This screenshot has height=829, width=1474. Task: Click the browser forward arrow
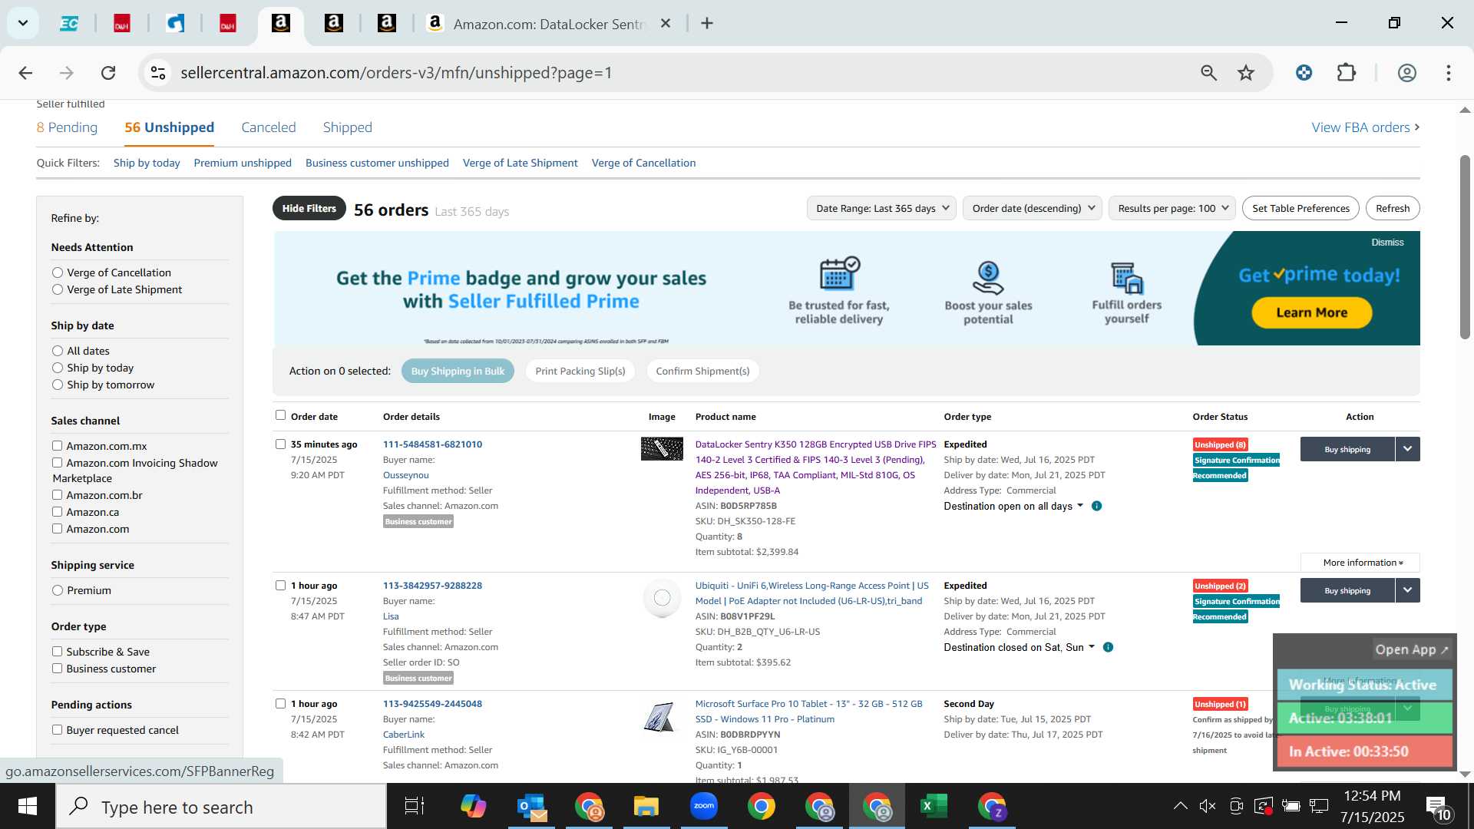point(67,73)
